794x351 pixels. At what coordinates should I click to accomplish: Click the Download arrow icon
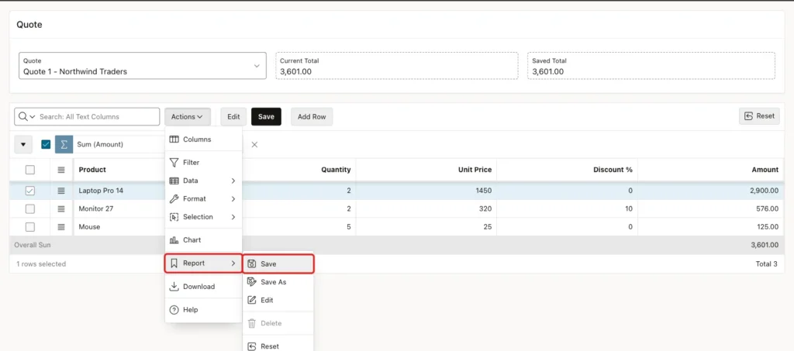174,286
